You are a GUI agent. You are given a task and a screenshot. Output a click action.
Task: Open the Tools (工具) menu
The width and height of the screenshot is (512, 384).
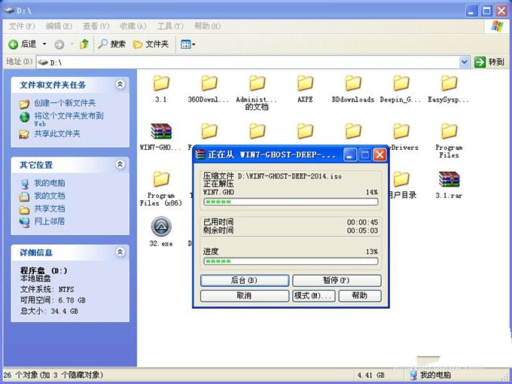coord(165,26)
